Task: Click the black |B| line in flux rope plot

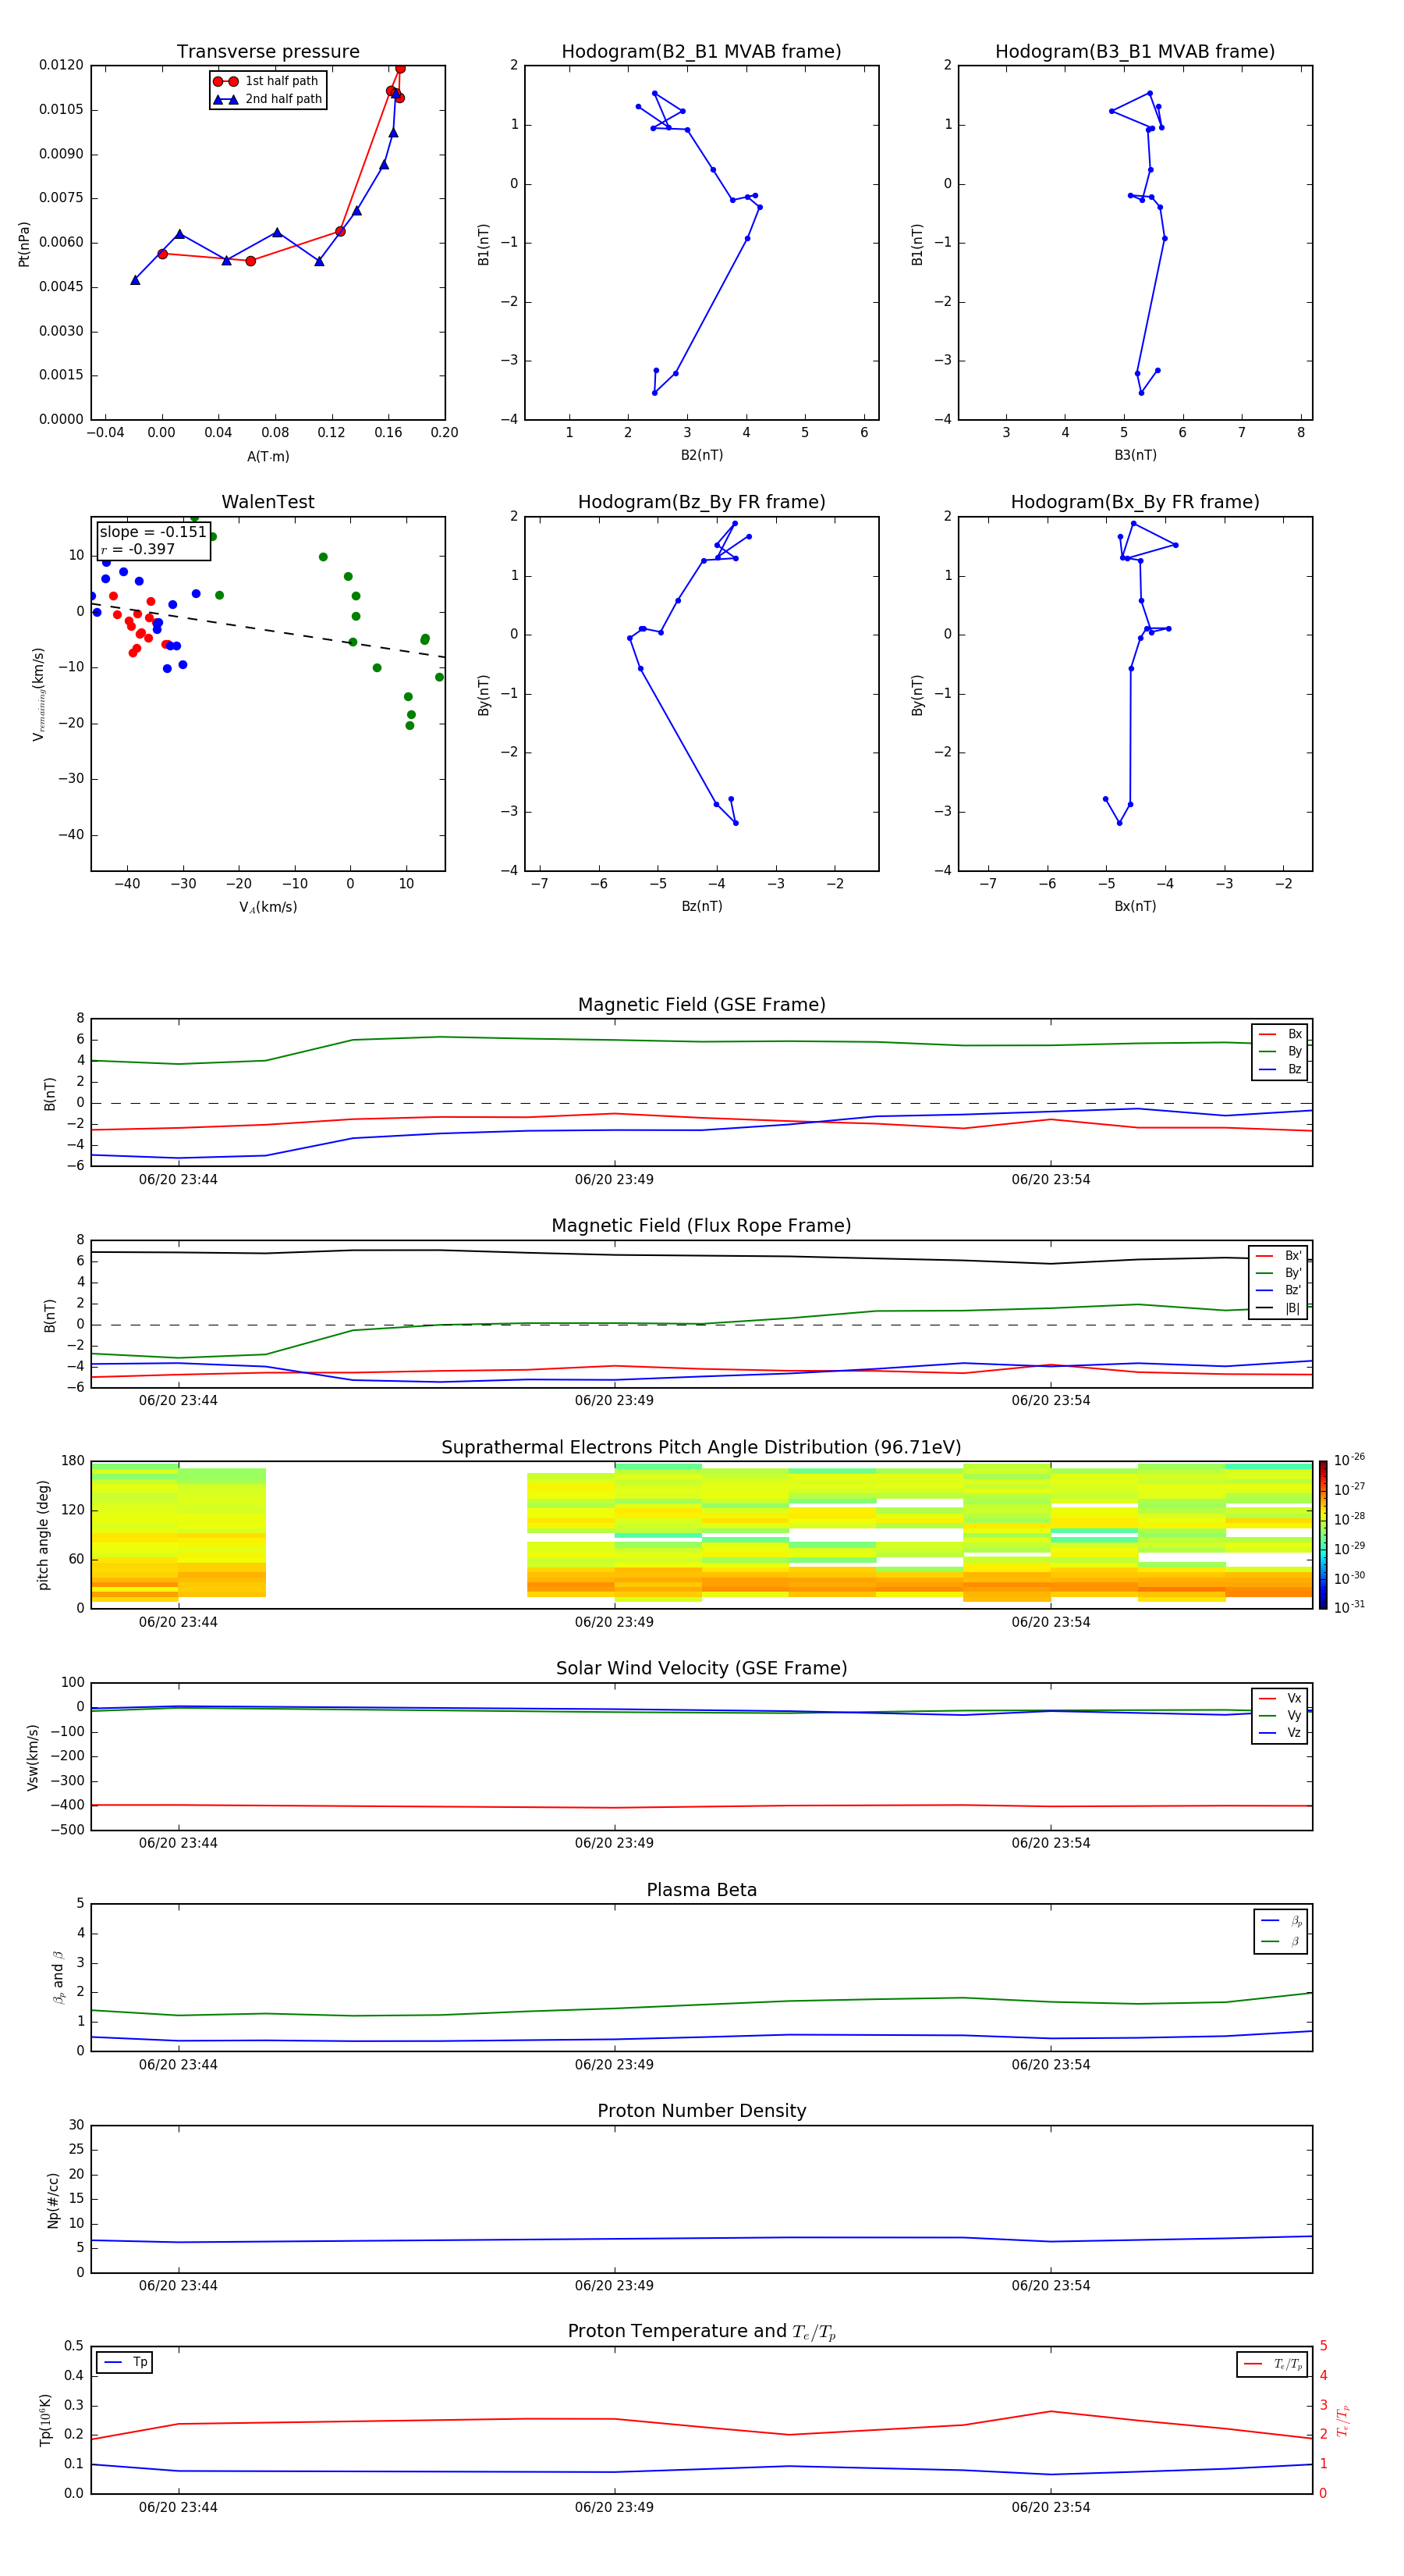Action: pyautogui.click(x=701, y=1255)
